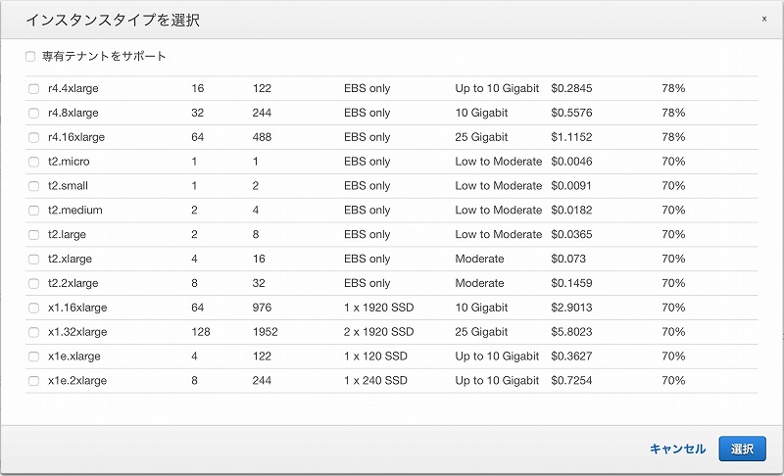Check the r4.8xlarge instance checkbox
This screenshot has height=476, width=784.
pyautogui.click(x=33, y=113)
